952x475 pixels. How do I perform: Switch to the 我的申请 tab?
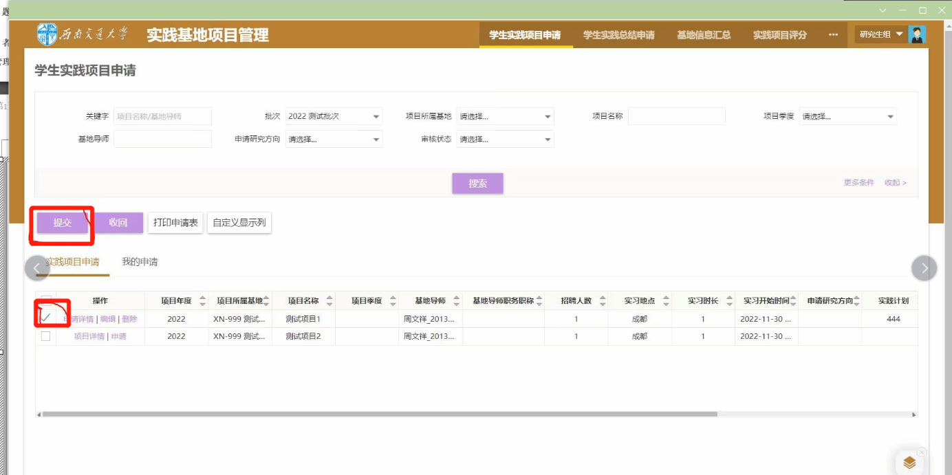pos(140,262)
